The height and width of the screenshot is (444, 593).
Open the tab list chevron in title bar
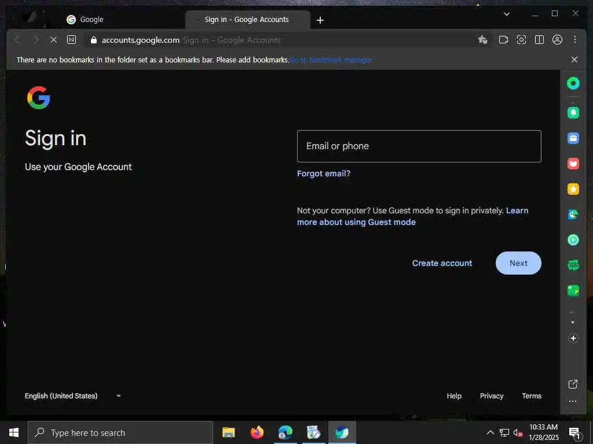tap(506, 14)
